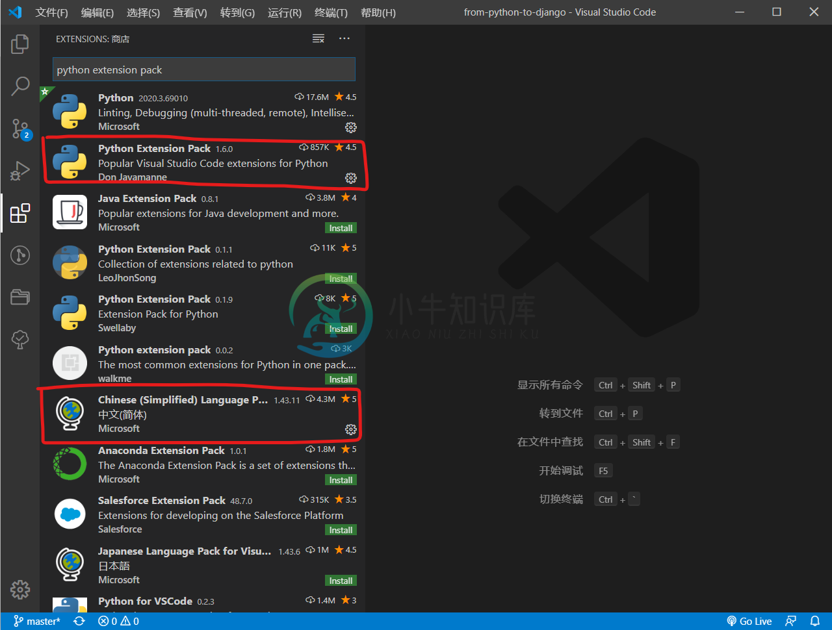Synchronize changes icon in status bar
Viewport: 832px width, 630px height.
79,622
